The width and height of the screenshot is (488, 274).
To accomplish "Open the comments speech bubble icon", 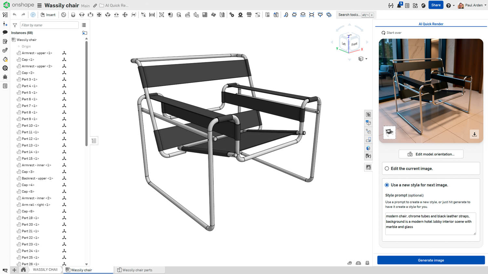I will click(5, 32).
